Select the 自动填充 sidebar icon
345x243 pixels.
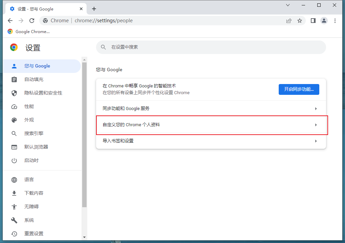coord(14,79)
